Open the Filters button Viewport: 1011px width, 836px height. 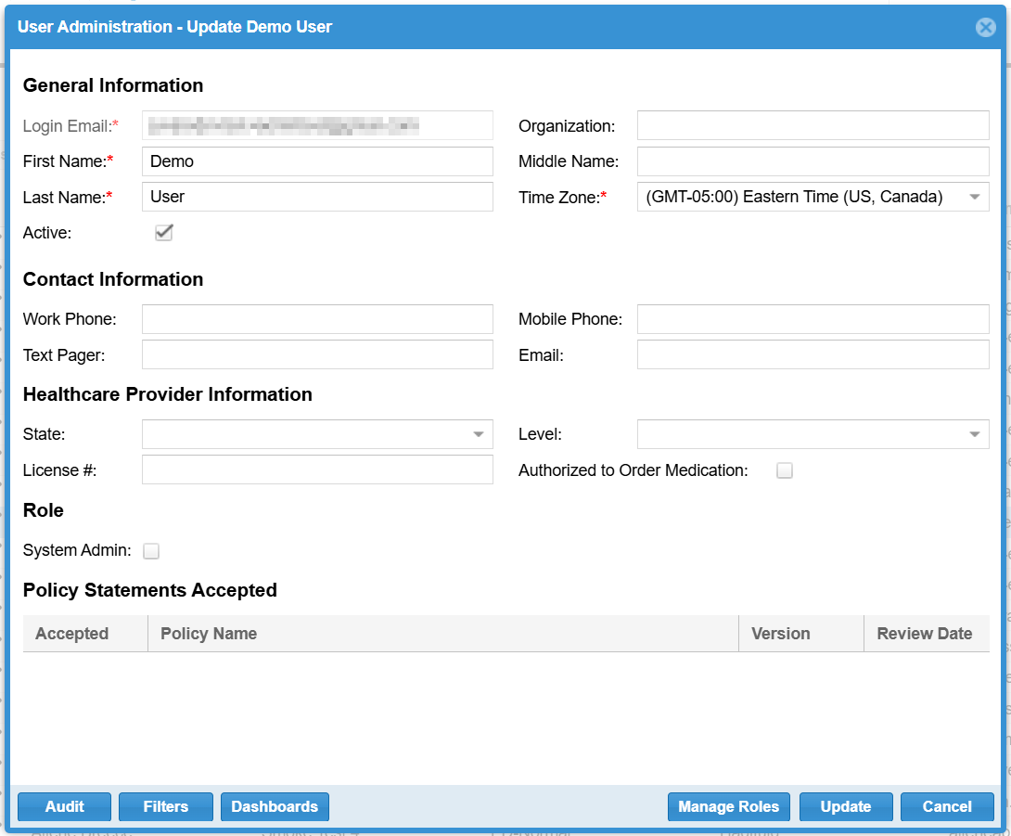pyautogui.click(x=165, y=806)
